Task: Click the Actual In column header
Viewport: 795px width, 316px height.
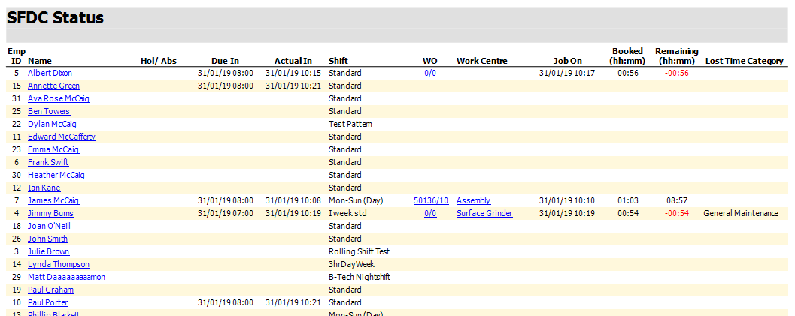Action: [293, 61]
